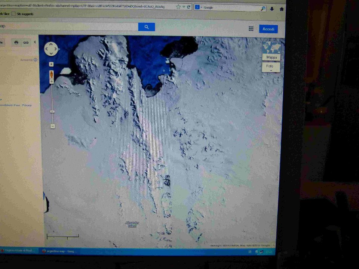Go to the Firefox home page
The width and height of the screenshot is (359, 269).
point(282,9)
